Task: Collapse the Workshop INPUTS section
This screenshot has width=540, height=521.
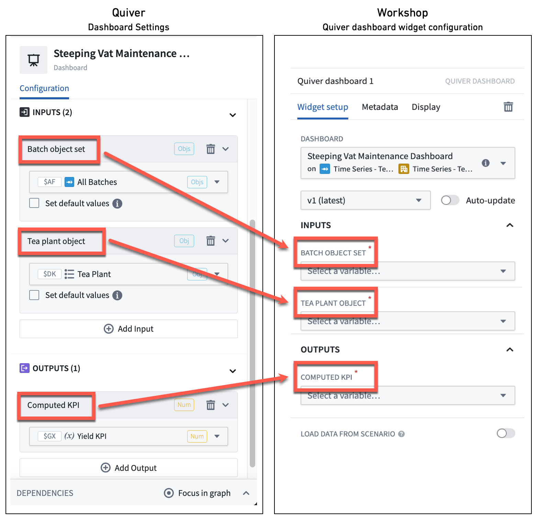Action: click(x=510, y=225)
